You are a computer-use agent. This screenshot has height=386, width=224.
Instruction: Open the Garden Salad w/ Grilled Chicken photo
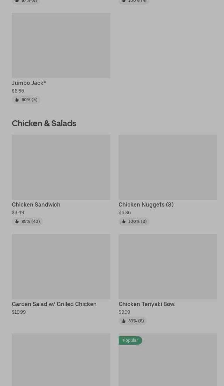(x=61, y=267)
